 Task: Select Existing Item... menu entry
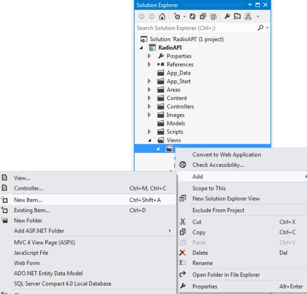(88, 210)
